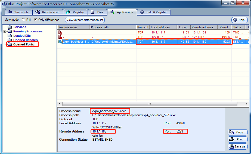The width and height of the screenshot is (251, 154).
Task: Select the Applications tab
Action: click(122, 12)
